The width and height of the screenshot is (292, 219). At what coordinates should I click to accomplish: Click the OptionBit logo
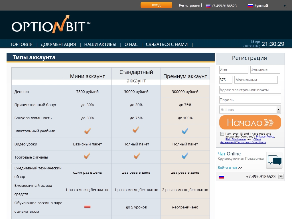51,25
